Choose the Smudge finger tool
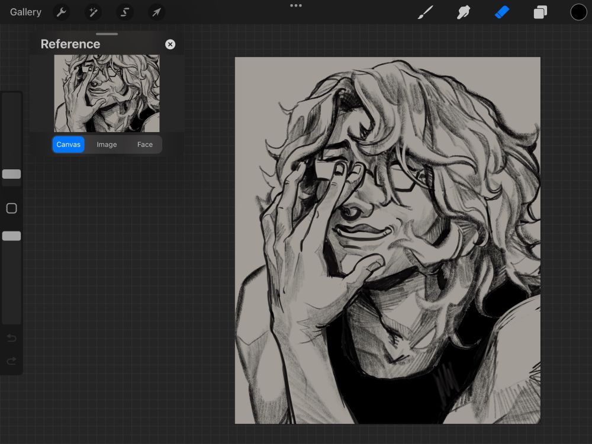592x444 pixels. [x=464, y=12]
